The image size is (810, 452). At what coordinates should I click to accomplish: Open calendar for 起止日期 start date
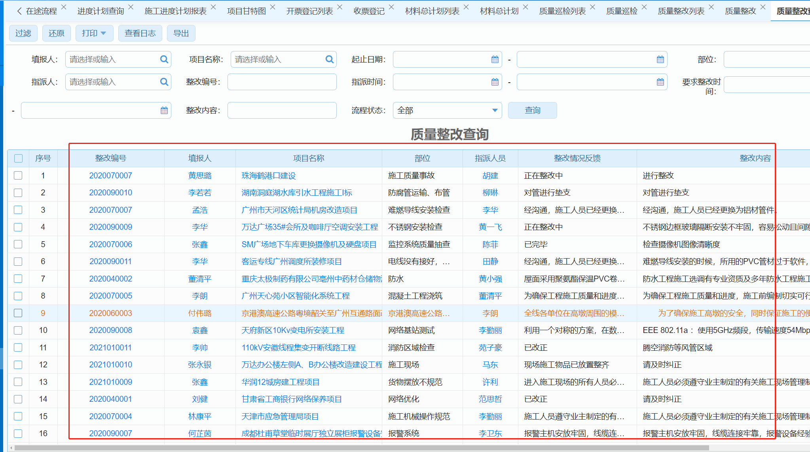pyautogui.click(x=495, y=59)
